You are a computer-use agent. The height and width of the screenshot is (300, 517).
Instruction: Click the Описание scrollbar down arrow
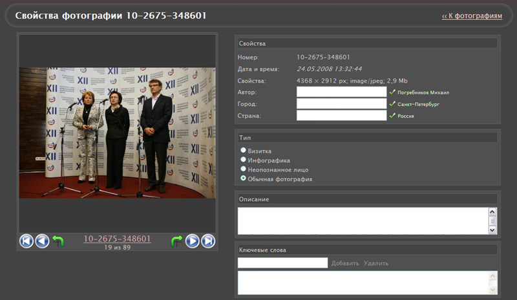(x=492, y=230)
